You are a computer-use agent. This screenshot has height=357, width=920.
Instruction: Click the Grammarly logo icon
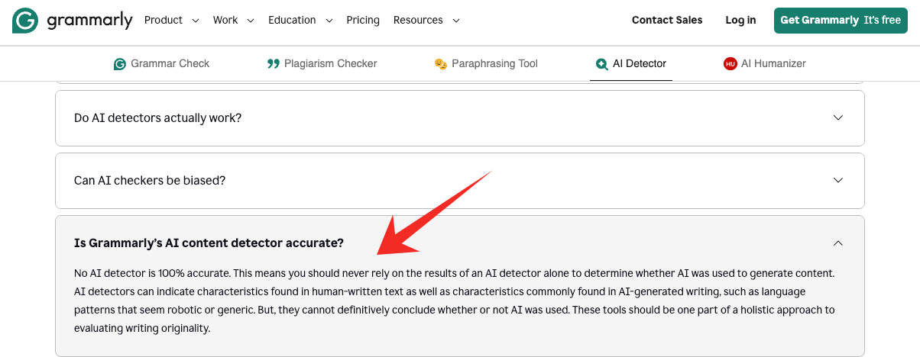[x=25, y=21]
